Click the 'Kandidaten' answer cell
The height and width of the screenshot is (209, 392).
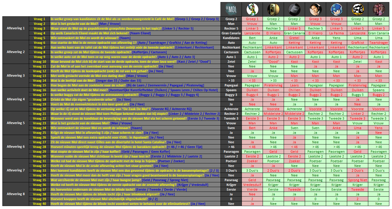pyautogui.click(x=231, y=38)
